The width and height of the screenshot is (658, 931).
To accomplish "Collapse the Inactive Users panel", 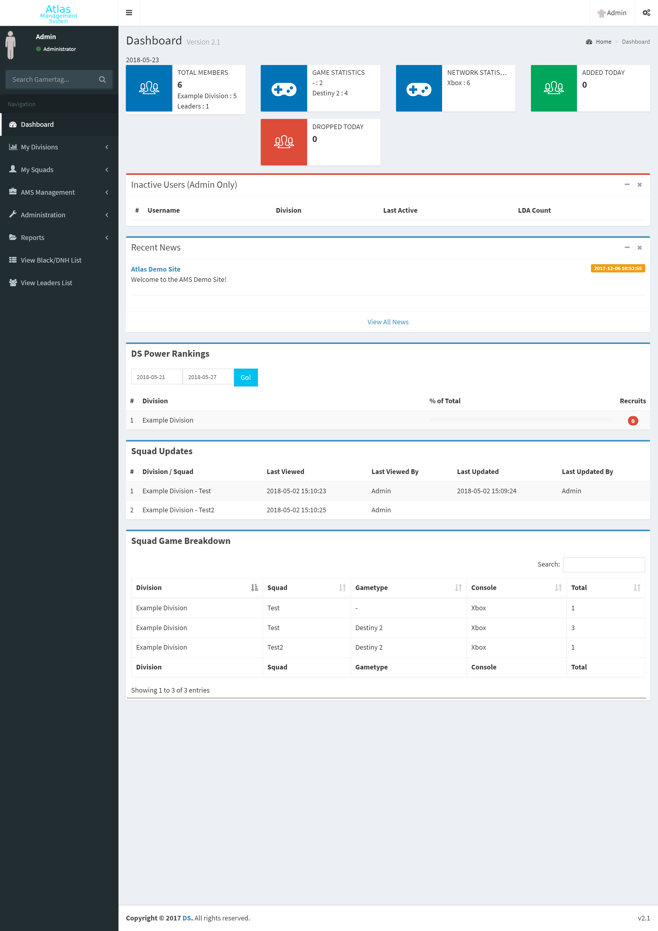I will click(627, 184).
